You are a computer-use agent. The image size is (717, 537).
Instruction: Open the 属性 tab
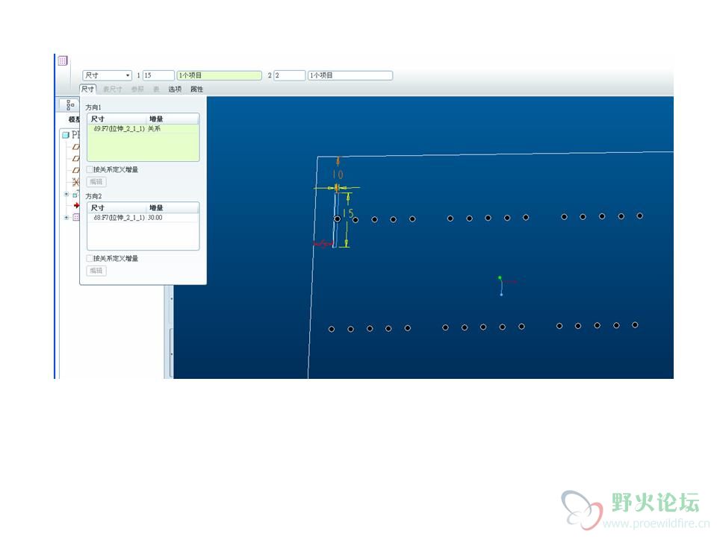coord(196,89)
